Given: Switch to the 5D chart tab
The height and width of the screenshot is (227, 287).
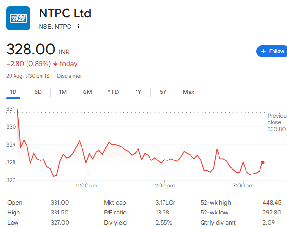Looking at the screenshot, I should coord(38,92).
